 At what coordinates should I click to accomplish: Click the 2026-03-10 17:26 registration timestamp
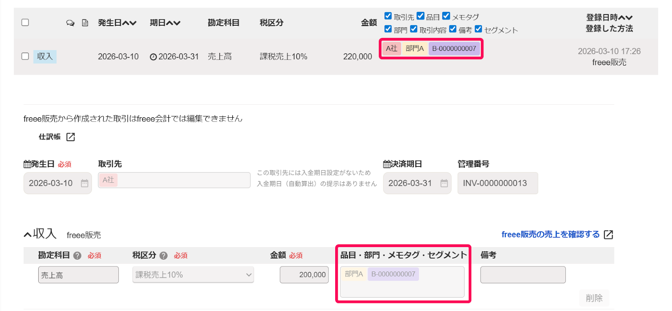[609, 51]
